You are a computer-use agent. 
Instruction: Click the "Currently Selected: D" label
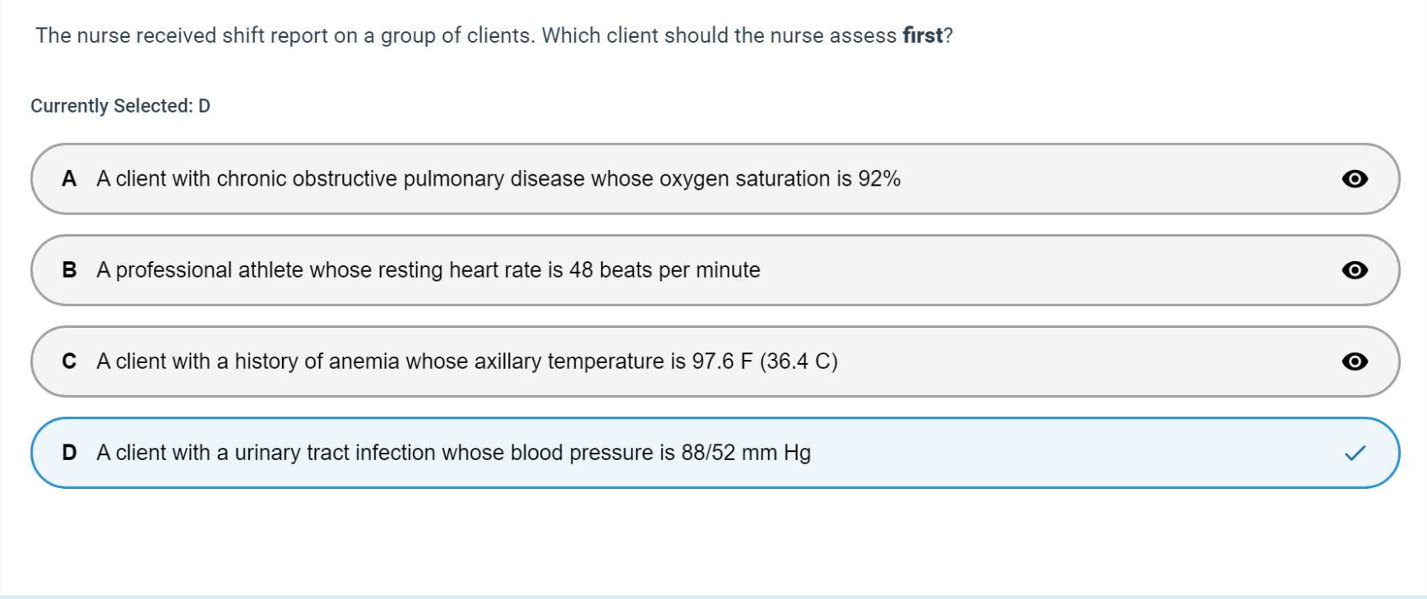120,106
